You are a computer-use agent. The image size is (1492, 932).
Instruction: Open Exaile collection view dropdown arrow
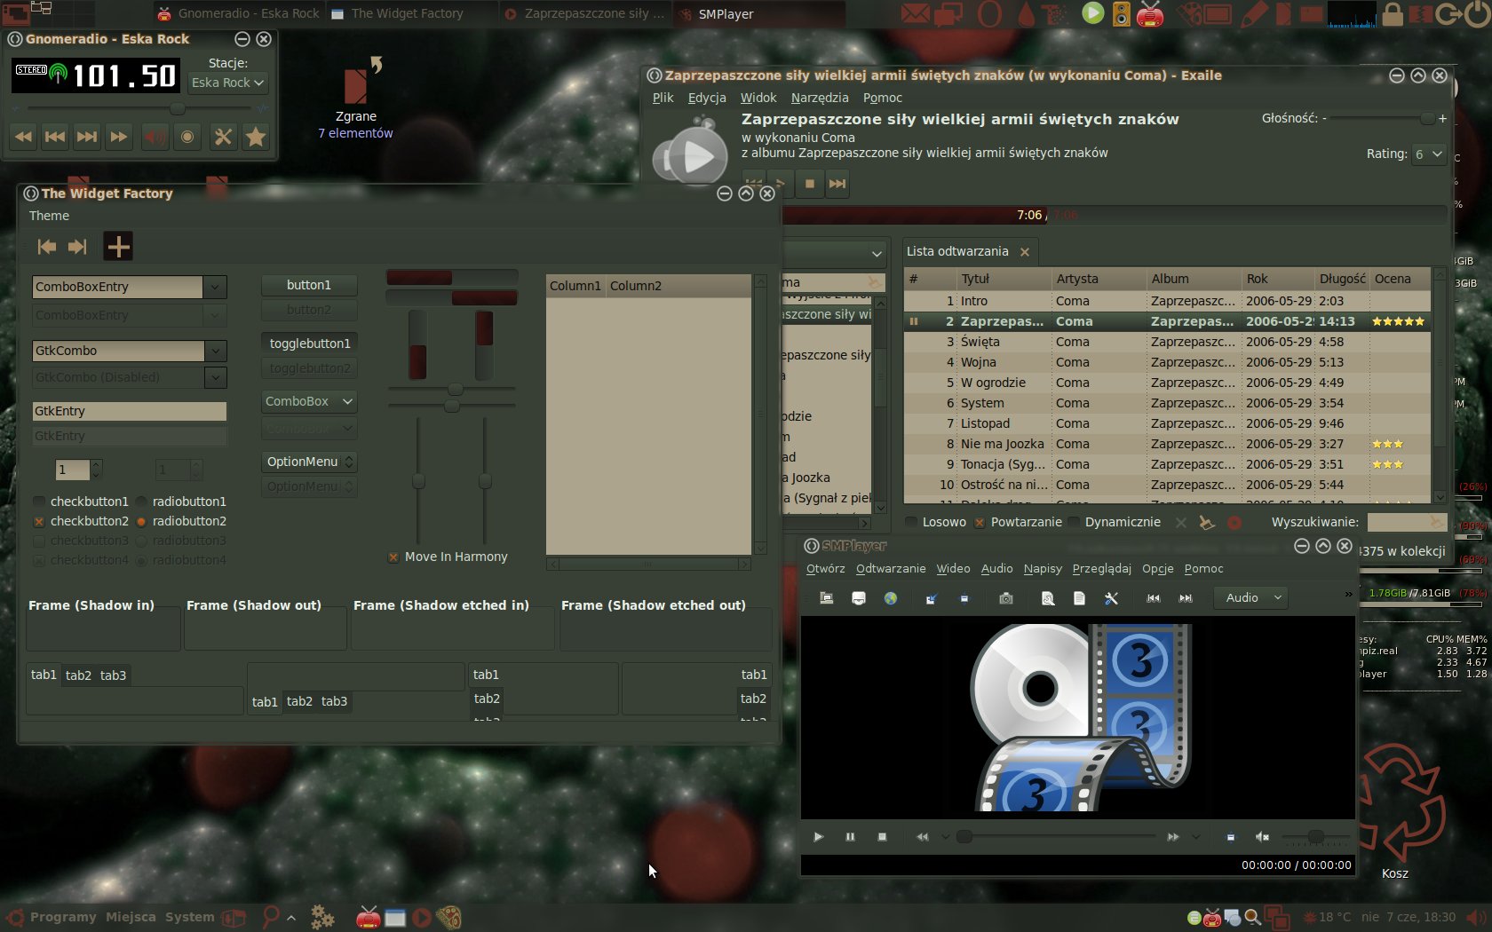pyautogui.click(x=877, y=254)
